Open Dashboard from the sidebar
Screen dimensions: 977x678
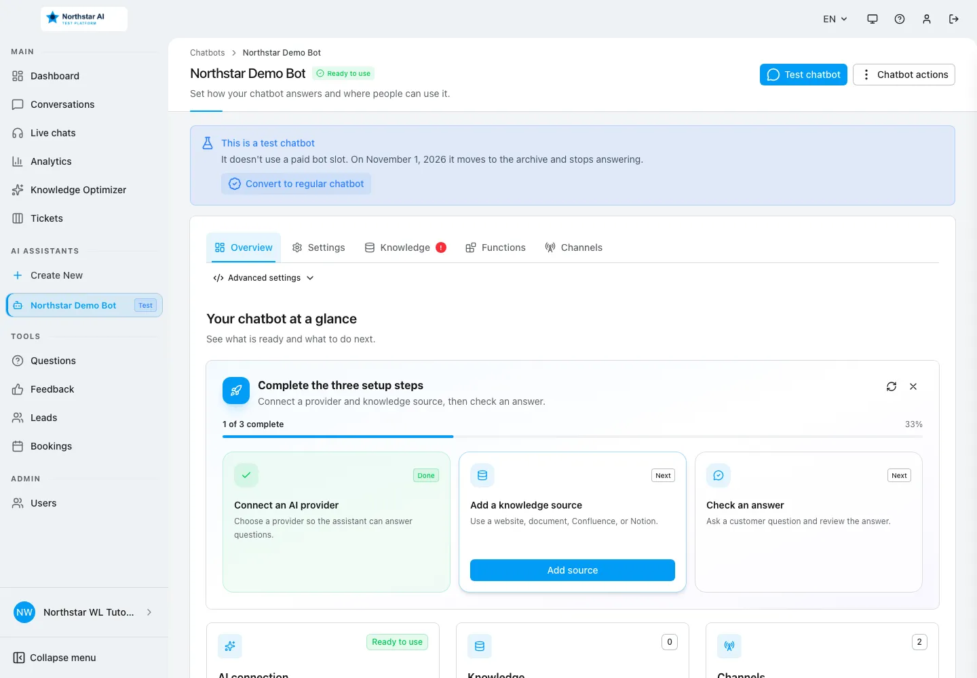pos(84,76)
